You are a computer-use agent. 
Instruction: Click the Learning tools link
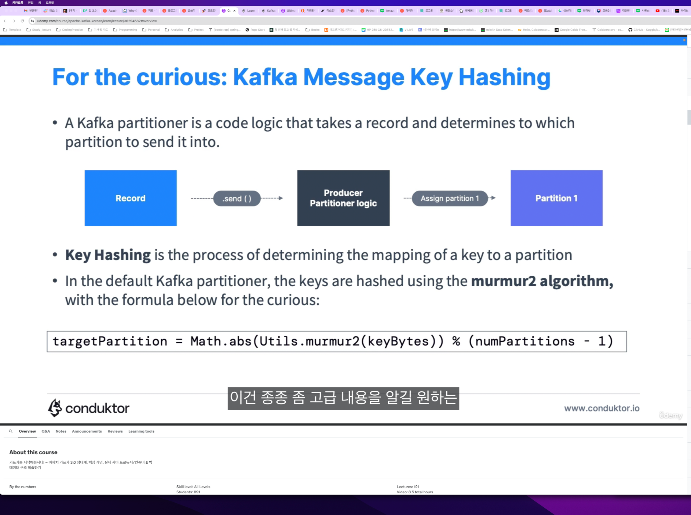click(141, 431)
